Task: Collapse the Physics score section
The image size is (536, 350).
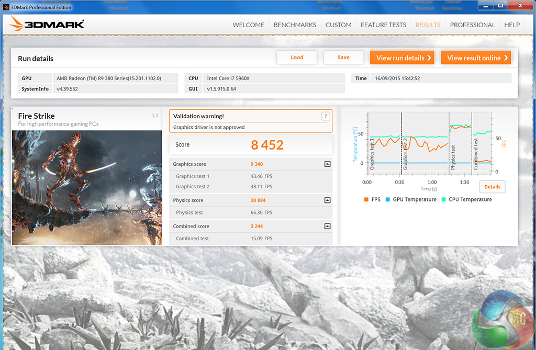Action: pos(327,200)
